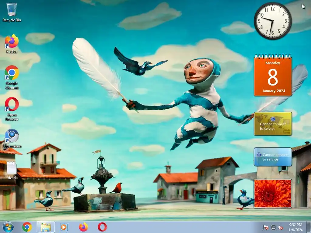The image size is (311, 233).
Task: Open Windows Explorer from the taskbar
Action: (x=46, y=227)
